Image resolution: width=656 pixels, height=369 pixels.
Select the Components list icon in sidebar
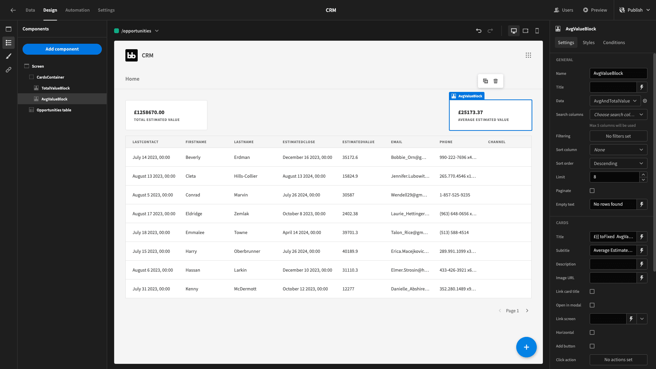(x=9, y=43)
